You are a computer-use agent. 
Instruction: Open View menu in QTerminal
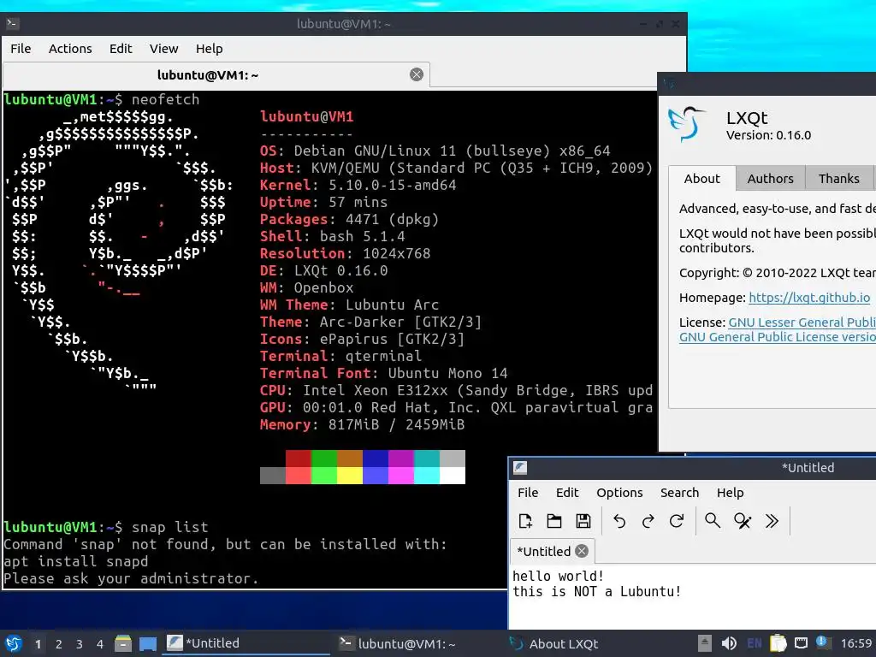click(163, 49)
